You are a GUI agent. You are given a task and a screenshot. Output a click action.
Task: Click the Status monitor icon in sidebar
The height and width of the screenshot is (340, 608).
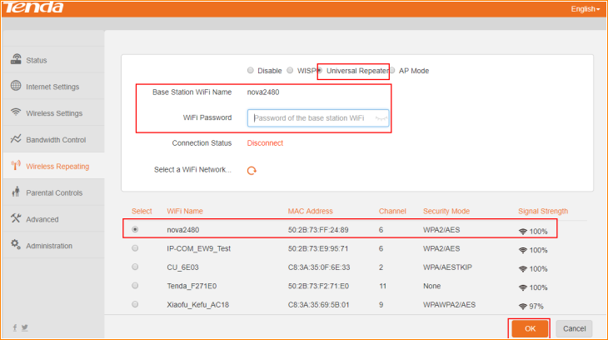point(15,60)
